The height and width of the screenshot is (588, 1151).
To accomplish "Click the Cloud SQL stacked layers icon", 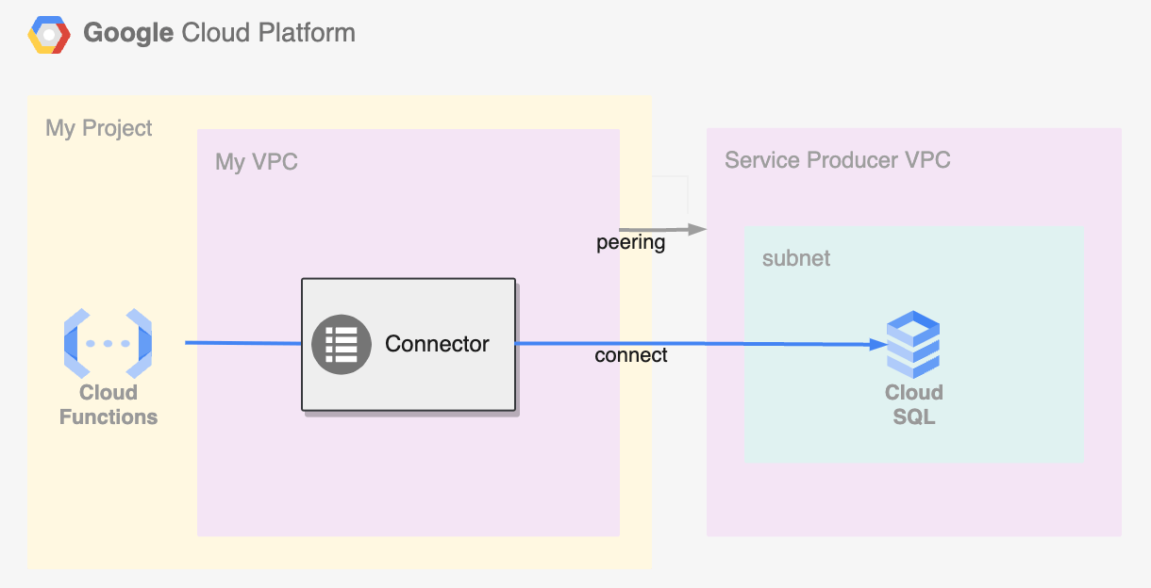I will point(913,346).
